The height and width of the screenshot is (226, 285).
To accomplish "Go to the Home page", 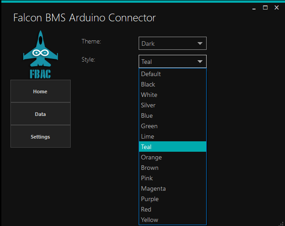I will click(40, 91).
